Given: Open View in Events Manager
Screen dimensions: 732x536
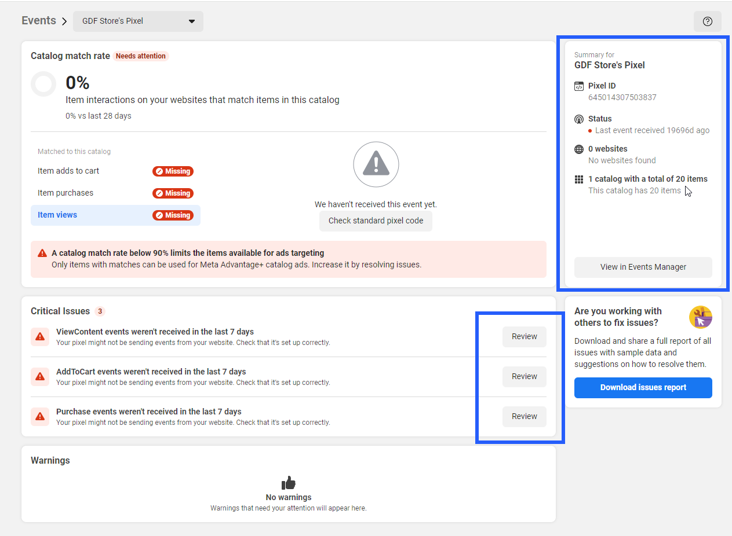Looking at the screenshot, I should [643, 267].
